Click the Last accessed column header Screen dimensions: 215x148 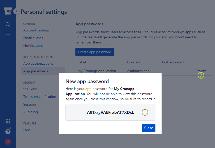[173, 62]
